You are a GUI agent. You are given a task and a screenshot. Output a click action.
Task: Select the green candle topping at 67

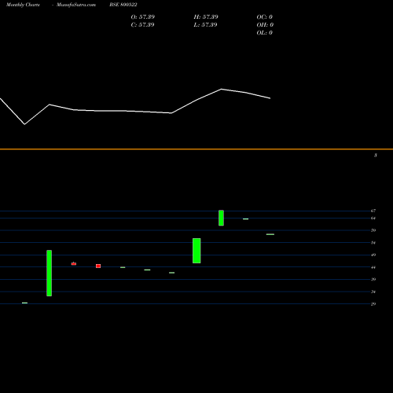221,218
